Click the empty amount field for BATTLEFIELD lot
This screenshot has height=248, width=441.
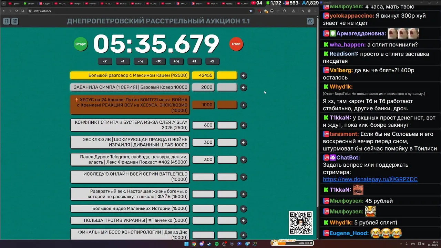pos(203,177)
